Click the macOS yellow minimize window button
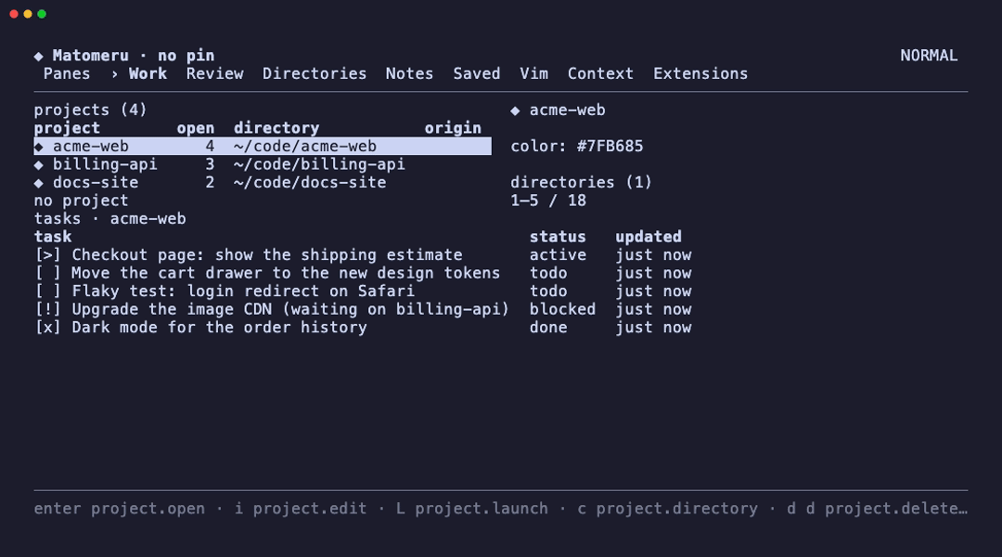This screenshot has width=1002, height=557. 28,14
